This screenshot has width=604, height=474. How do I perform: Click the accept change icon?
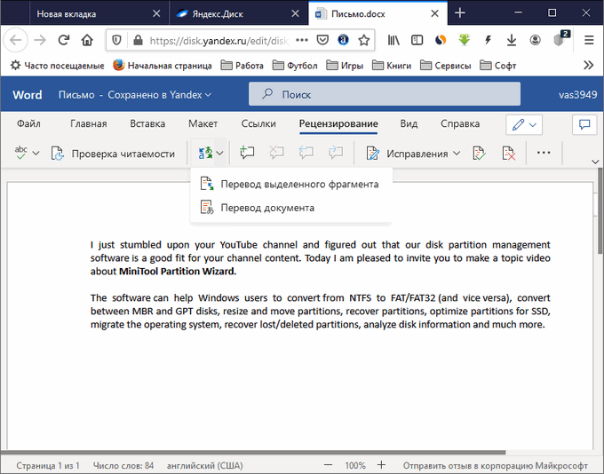pos(479,154)
